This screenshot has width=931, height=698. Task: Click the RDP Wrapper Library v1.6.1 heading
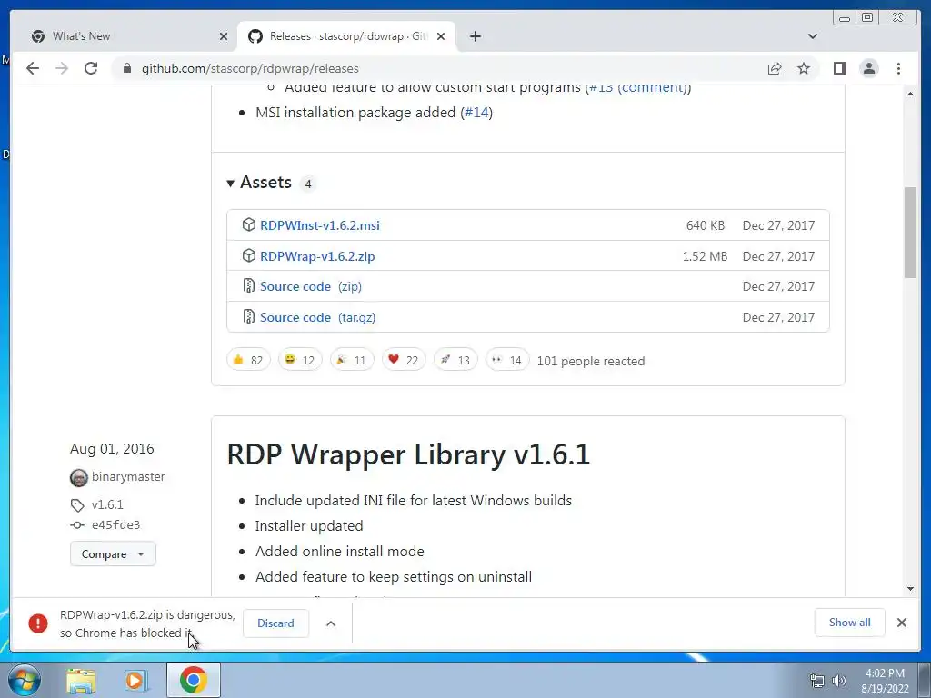[408, 454]
